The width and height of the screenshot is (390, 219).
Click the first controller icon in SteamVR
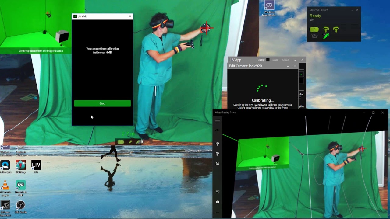point(326,30)
